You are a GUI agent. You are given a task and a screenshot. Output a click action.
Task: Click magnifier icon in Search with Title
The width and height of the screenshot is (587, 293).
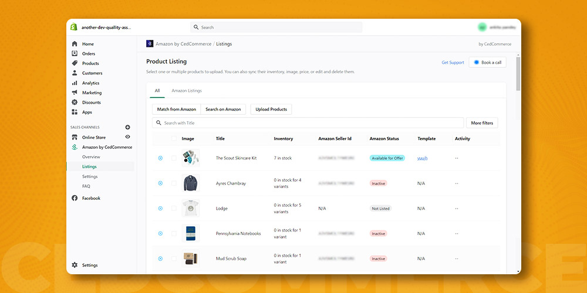point(158,122)
